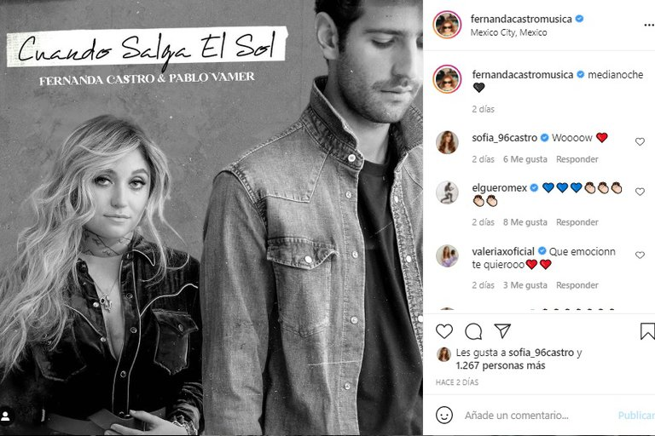
Task: Open the emoji picker smiley icon
Action: click(x=444, y=416)
